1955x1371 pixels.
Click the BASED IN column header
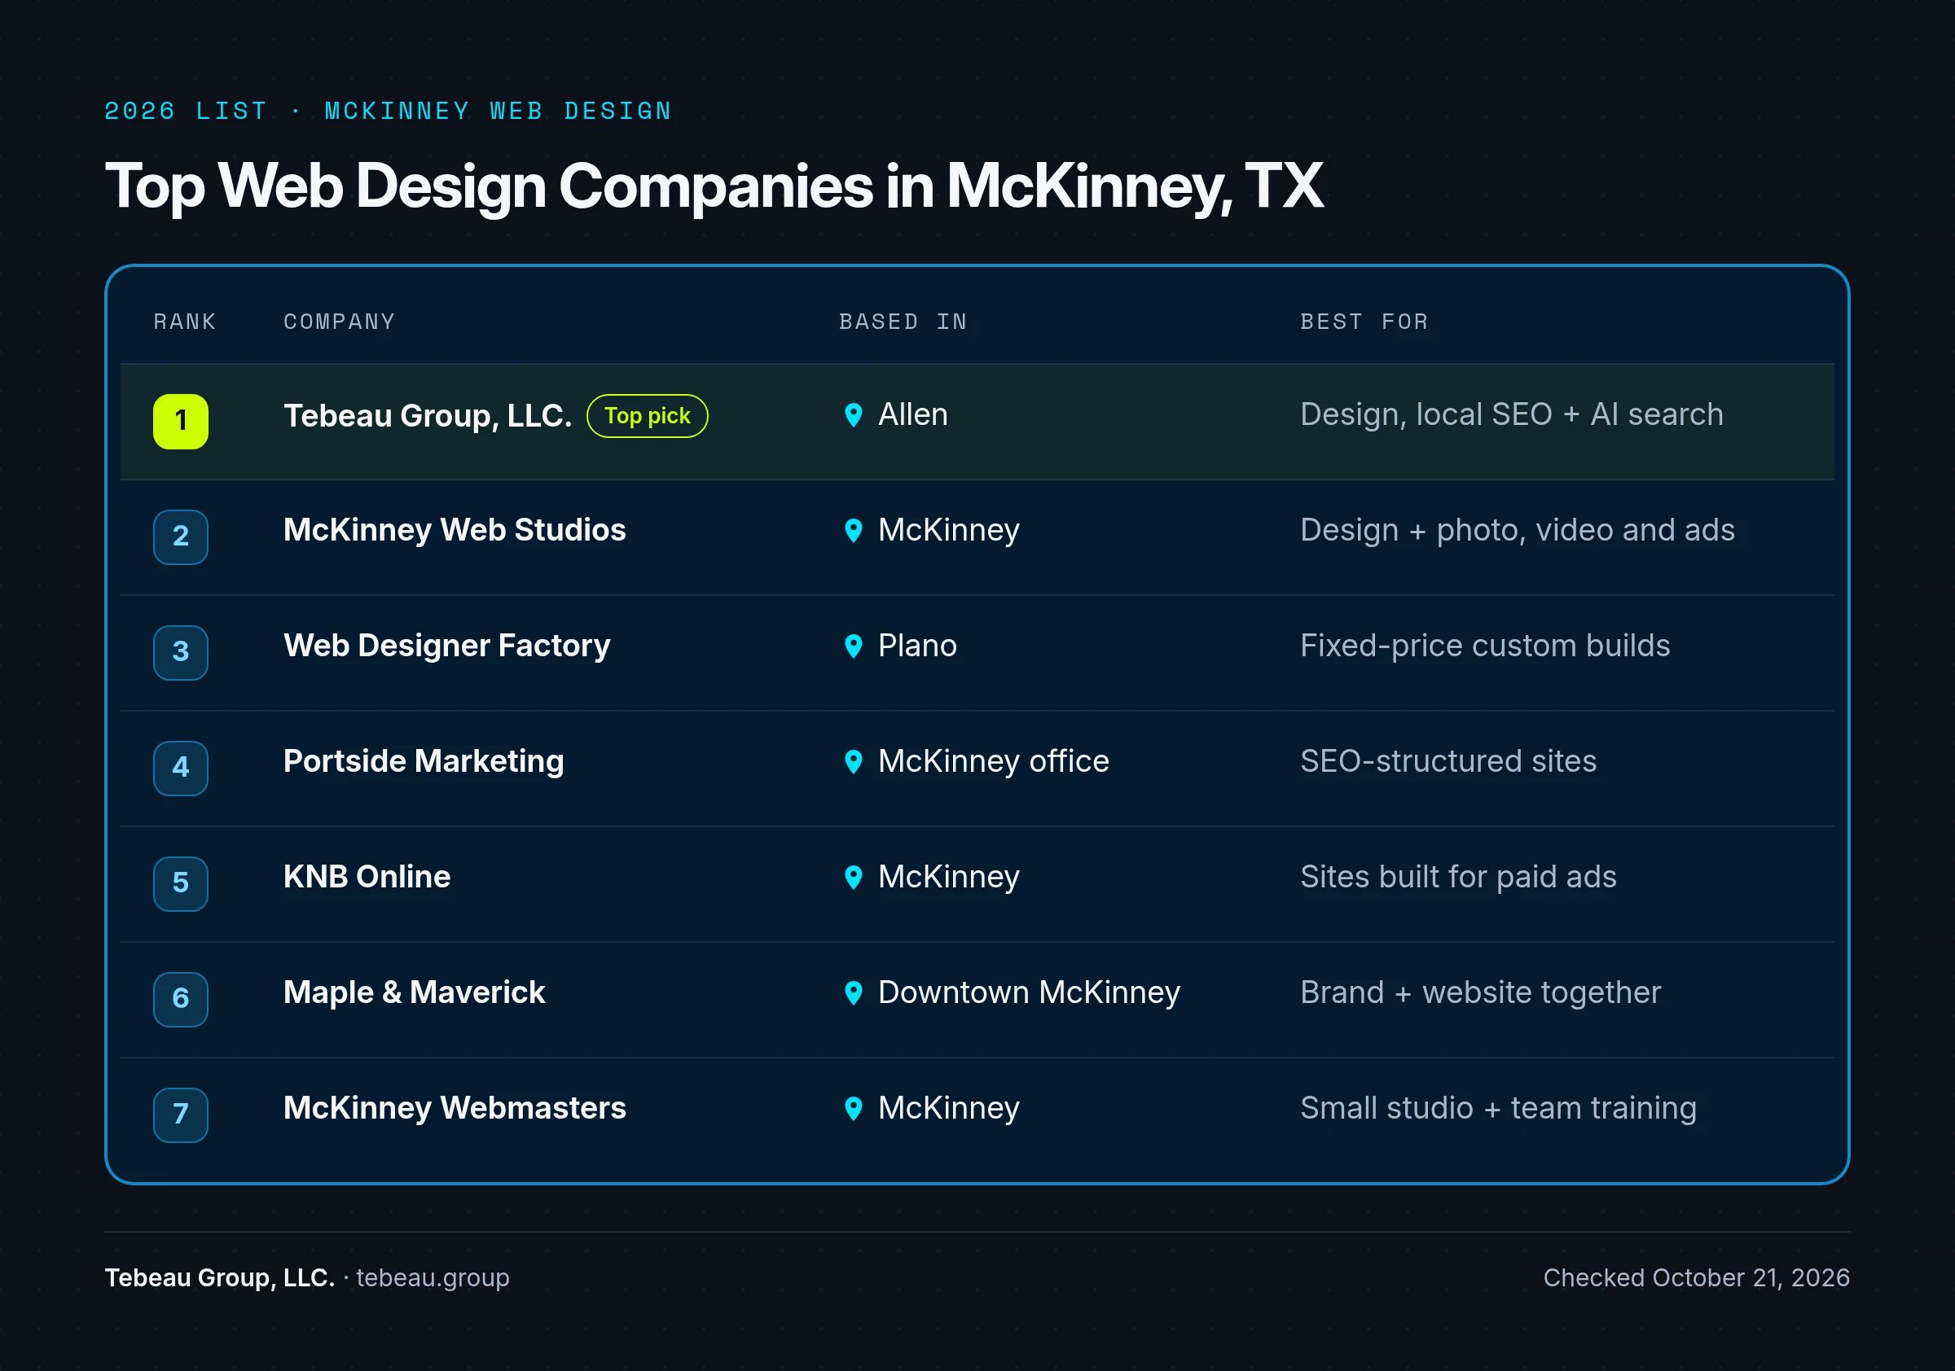(903, 322)
